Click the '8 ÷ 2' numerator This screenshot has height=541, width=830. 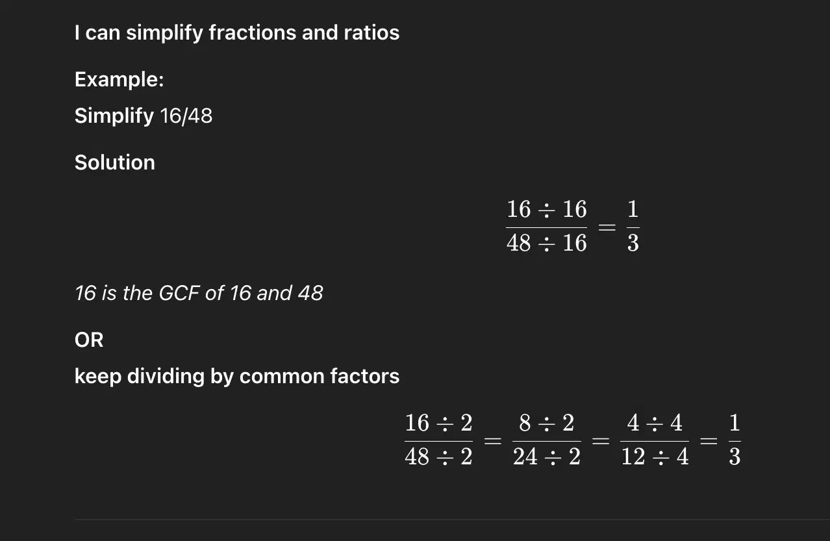pos(547,423)
